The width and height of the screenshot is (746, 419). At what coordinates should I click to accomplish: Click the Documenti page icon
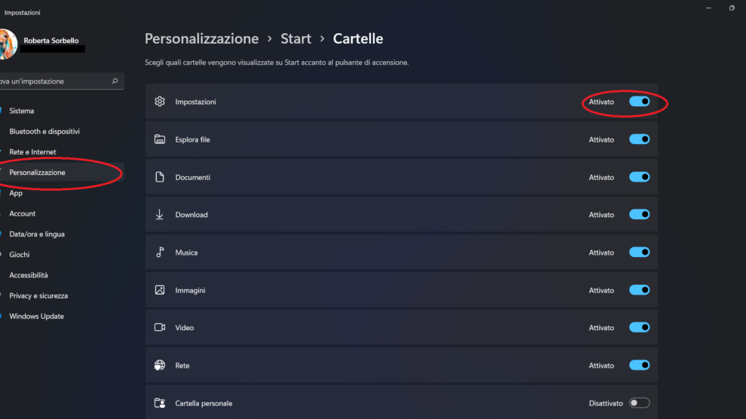[x=160, y=177]
